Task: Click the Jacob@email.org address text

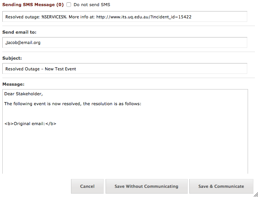Action: pyautogui.click(x=23, y=42)
